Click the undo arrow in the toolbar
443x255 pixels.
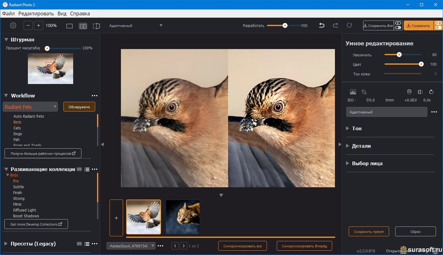point(321,25)
